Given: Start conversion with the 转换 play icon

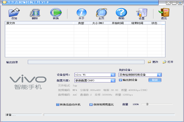Looking at the screenshot, I should (56, 13).
